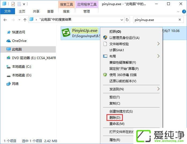Select 本地磁盘 (D:) in navigation pane

tap(21, 75)
